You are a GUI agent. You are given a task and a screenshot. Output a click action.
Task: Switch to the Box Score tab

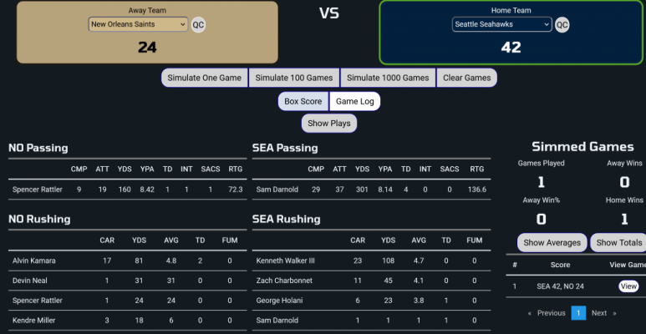click(x=303, y=101)
